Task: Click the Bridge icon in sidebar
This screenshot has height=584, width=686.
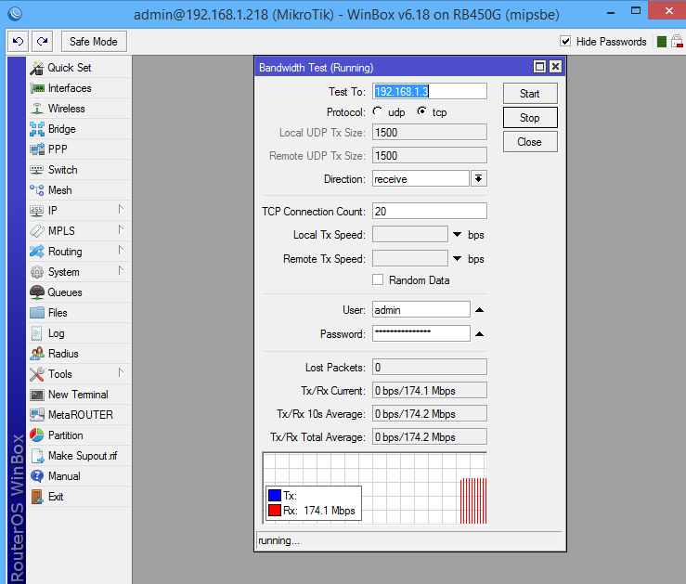Action: 37,129
